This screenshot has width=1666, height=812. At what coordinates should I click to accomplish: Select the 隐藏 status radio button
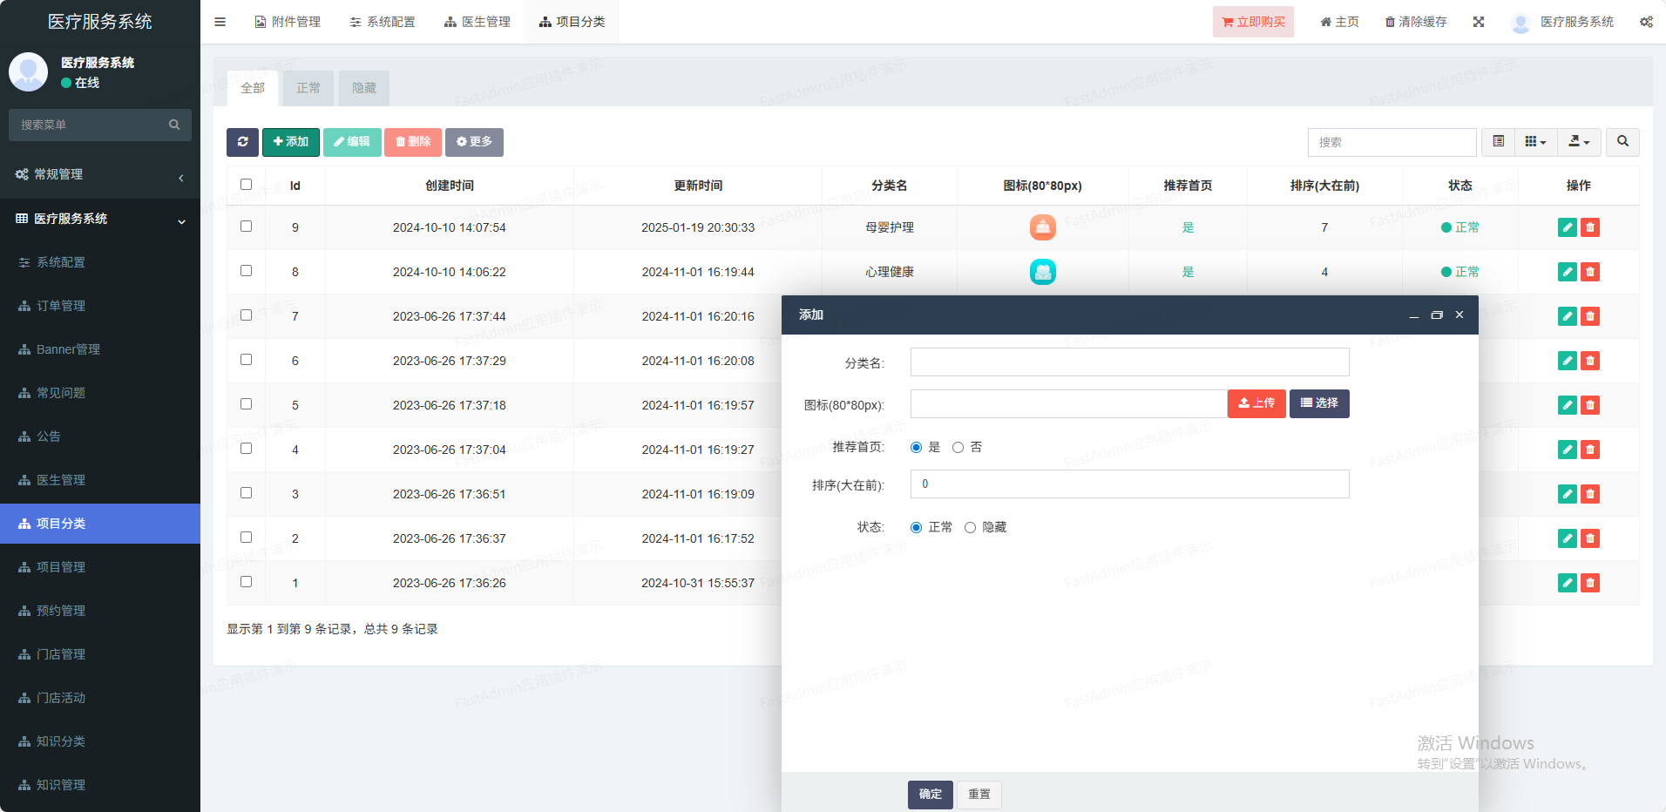[970, 528]
